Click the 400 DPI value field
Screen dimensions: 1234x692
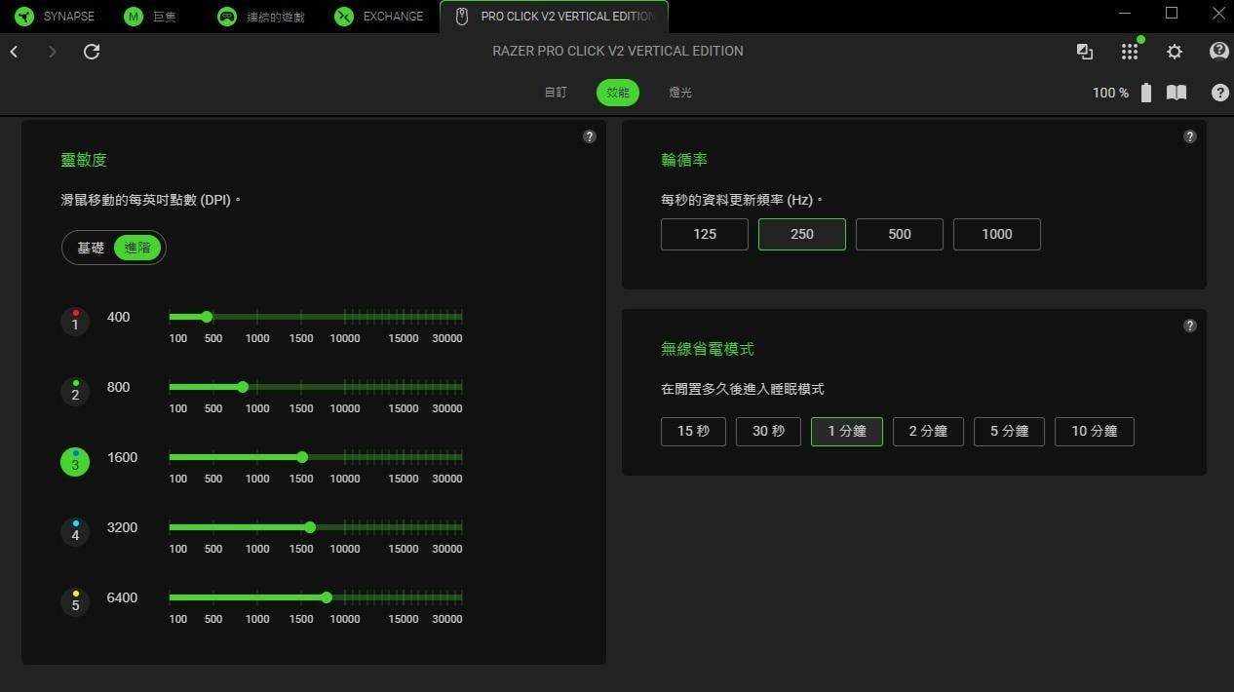[118, 317]
